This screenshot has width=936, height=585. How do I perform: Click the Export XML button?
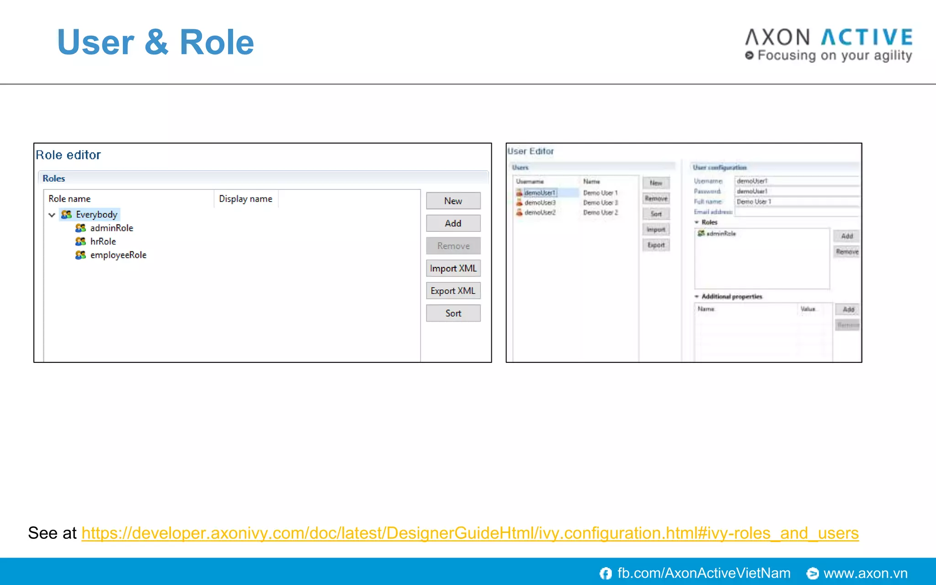[453, 291]
